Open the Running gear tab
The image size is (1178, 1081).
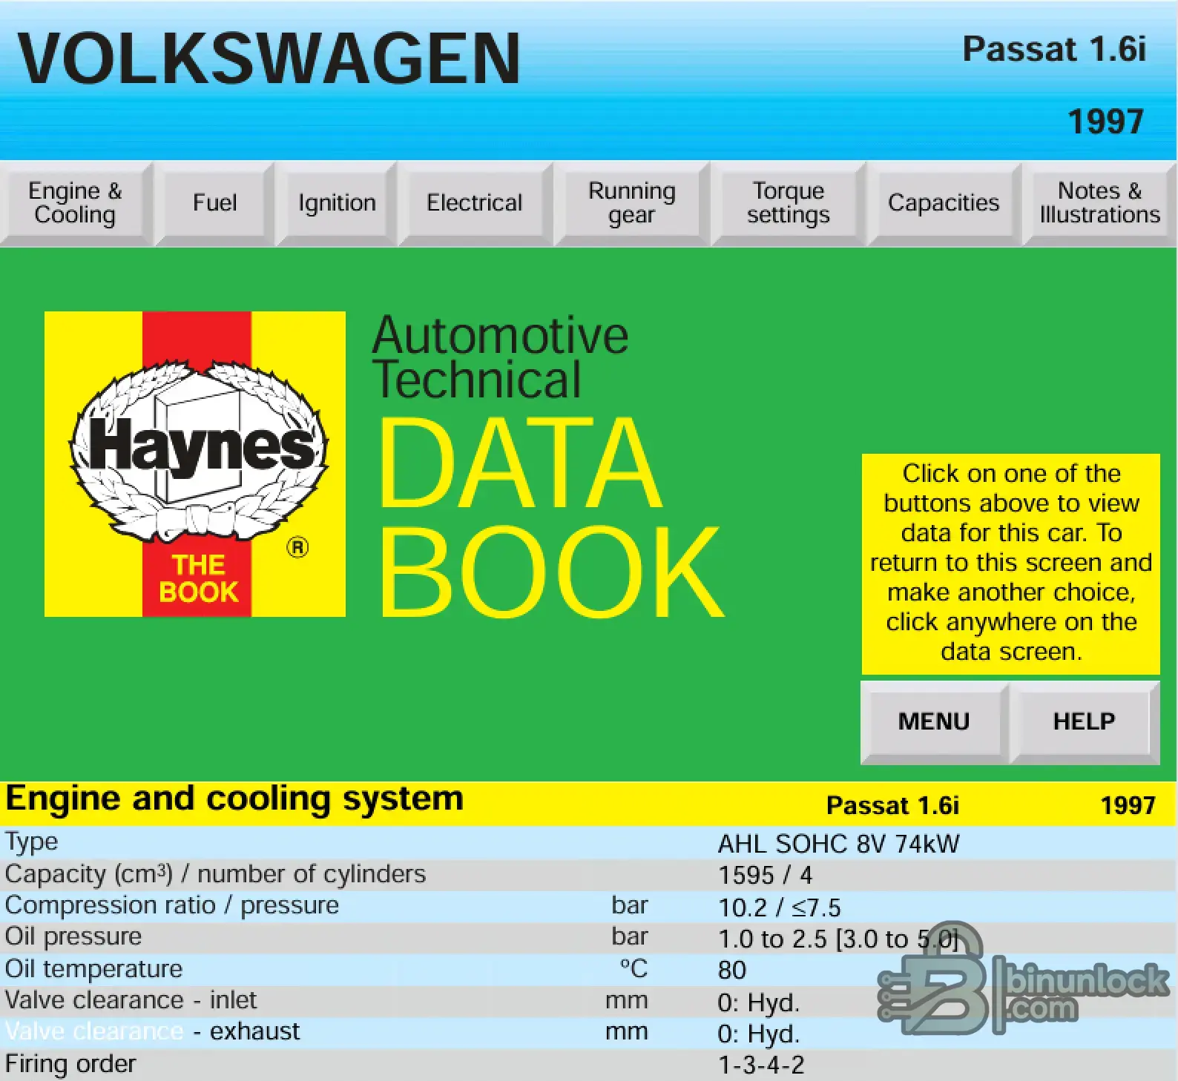point(632,203)
